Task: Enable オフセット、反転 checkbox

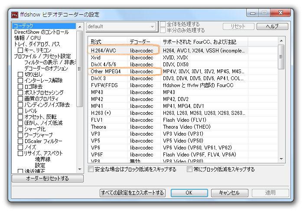Action: coord(20,117)
